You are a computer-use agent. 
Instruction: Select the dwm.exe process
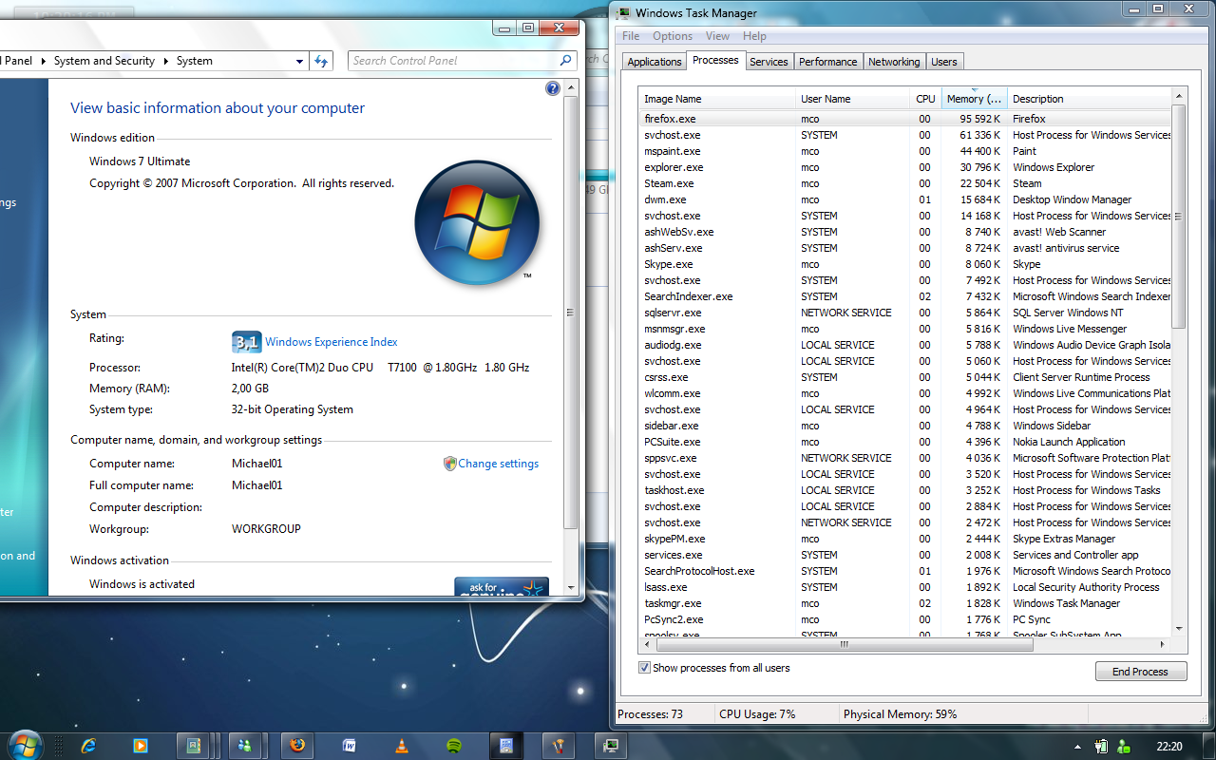[905, 199]
